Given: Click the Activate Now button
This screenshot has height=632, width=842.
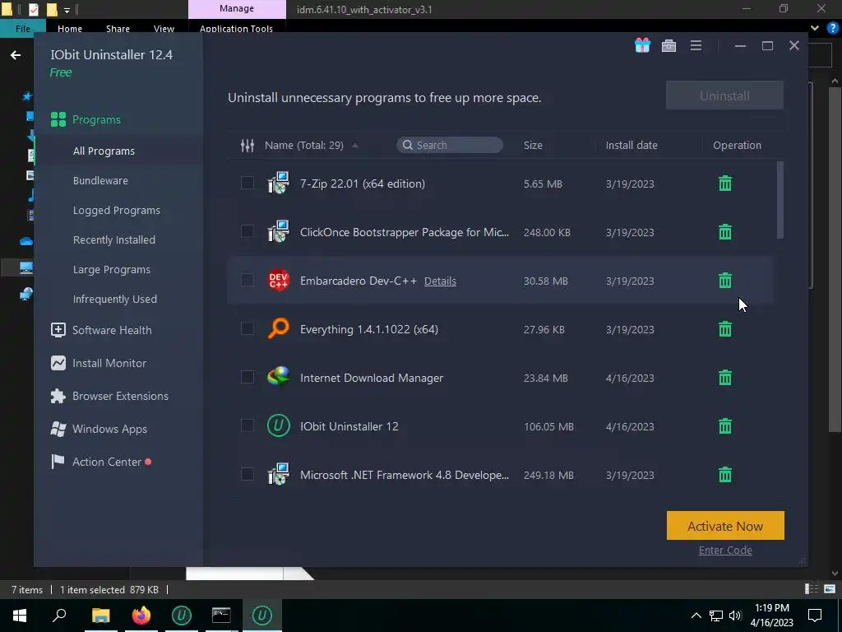Looking at the screenshot, I should coord(725,526).
